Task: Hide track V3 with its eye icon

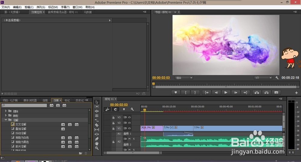Action: [x=129, y=117]
